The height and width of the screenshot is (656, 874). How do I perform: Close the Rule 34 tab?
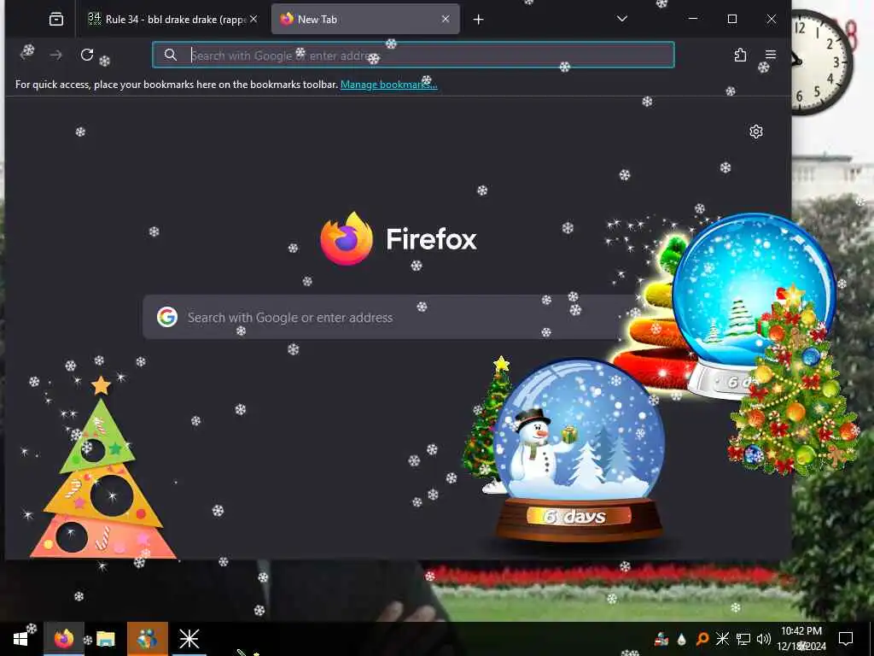tap(253, 19)
